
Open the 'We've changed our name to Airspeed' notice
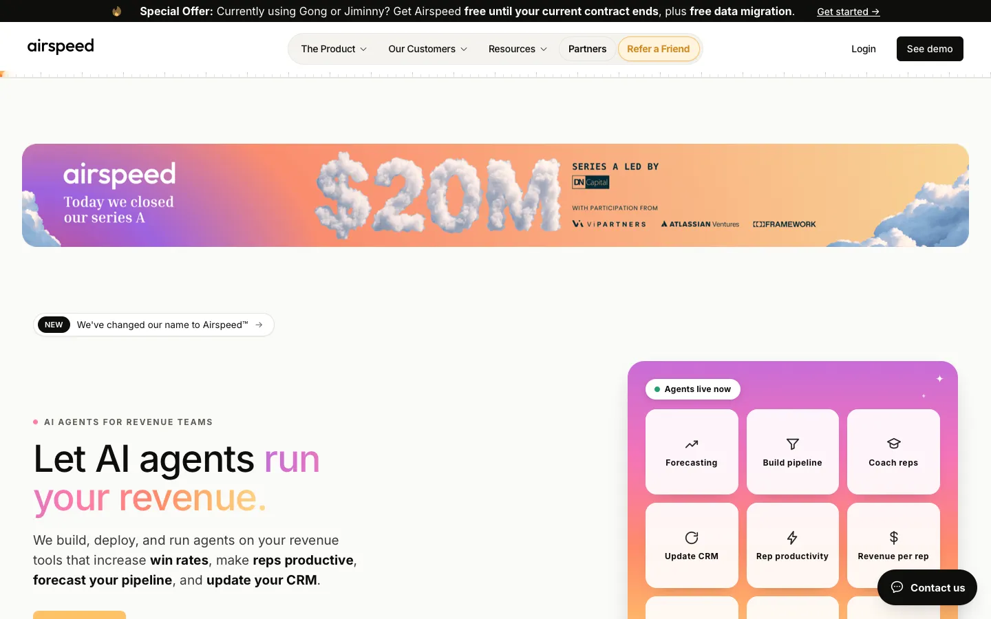(x=154, y=325)
